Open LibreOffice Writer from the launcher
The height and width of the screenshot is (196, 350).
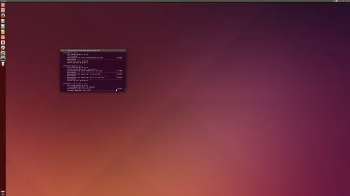point(3,21)
